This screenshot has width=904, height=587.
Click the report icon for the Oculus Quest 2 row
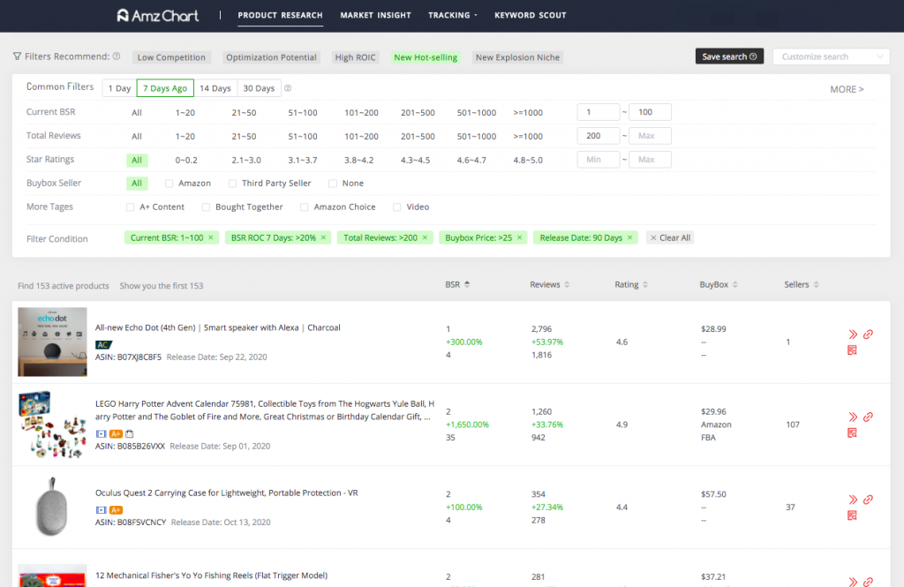pyautogui.click(x=852, y=515)
